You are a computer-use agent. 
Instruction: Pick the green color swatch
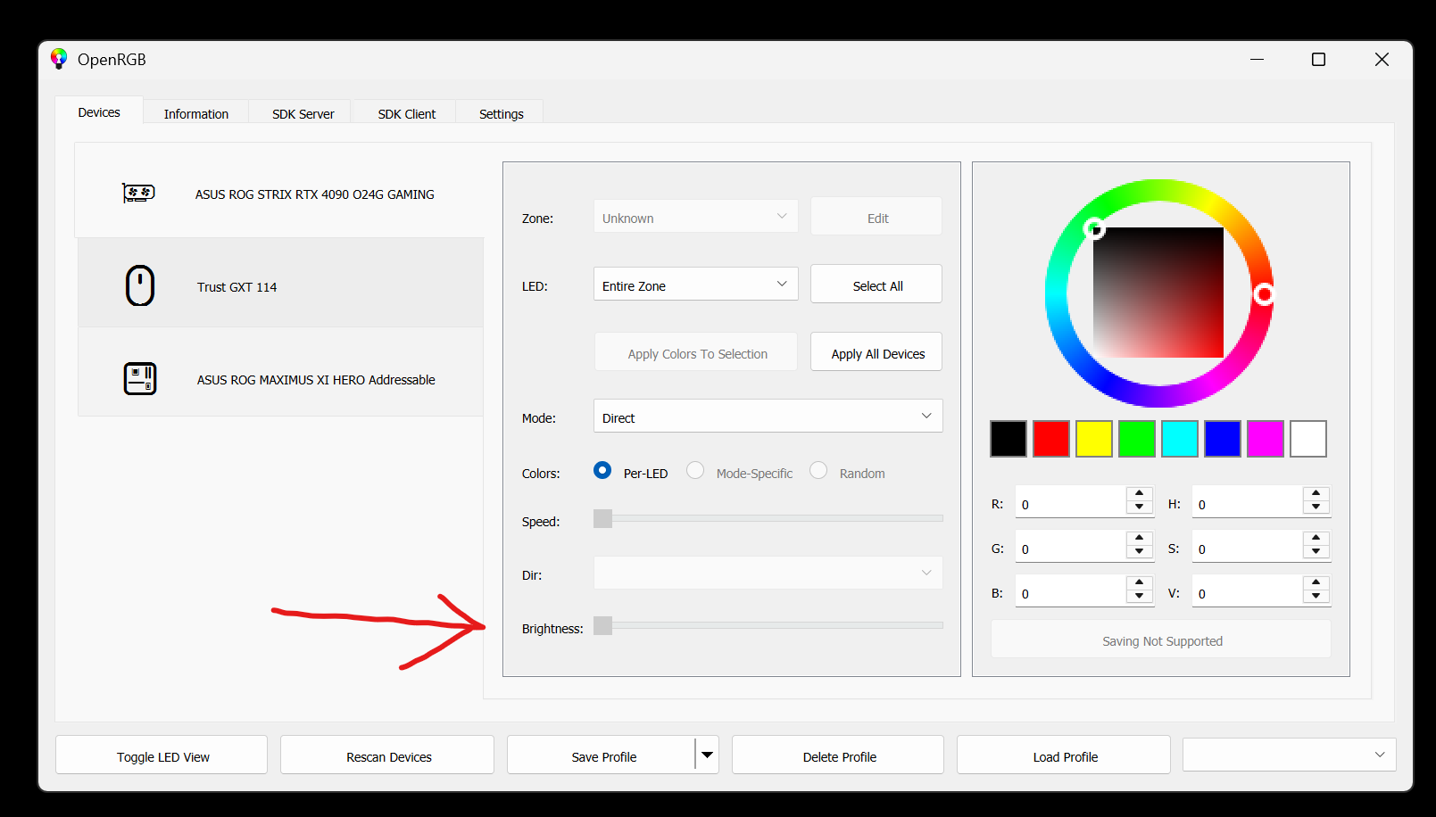tap(1137, 439)
